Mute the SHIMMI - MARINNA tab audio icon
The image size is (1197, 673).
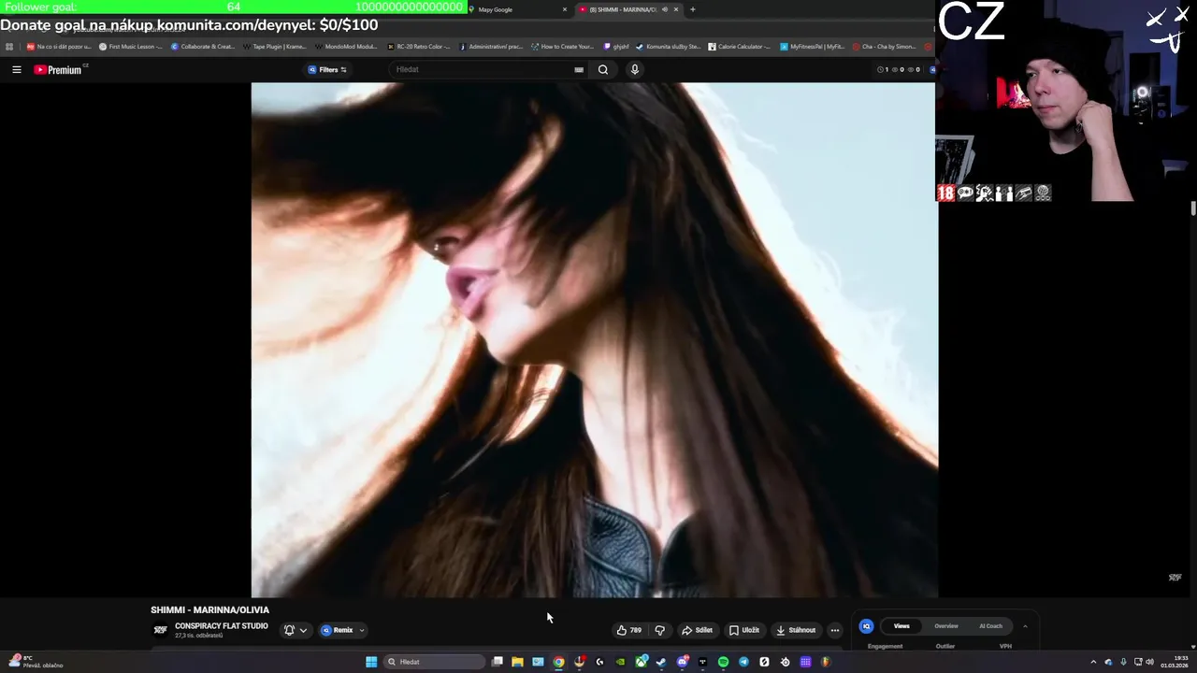pyautogui.click(x=665, y=9)
